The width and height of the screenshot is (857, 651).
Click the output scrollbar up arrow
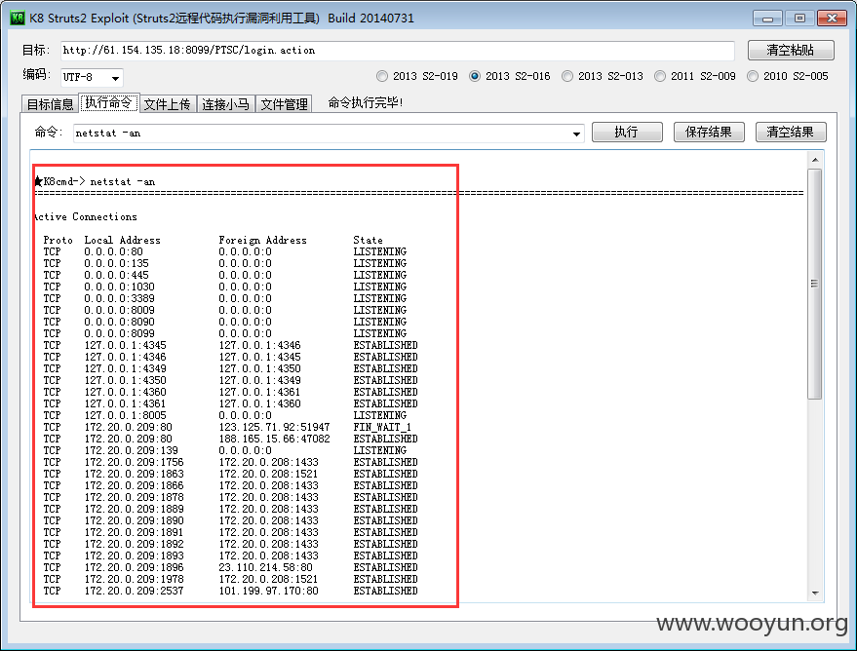[815, 160]
